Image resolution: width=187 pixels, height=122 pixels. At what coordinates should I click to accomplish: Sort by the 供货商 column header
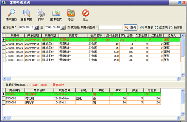(x=73, y=36)
